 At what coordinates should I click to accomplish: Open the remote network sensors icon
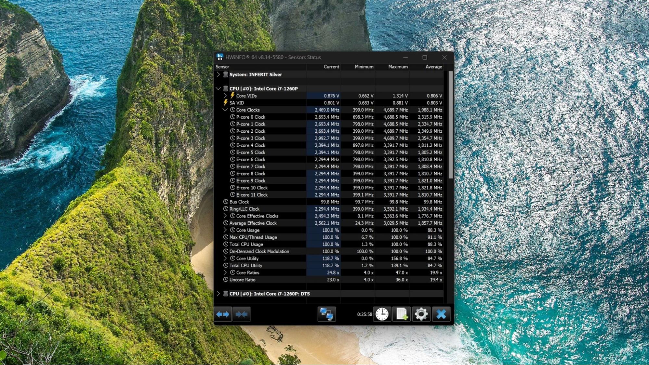[x=326, y=314]
